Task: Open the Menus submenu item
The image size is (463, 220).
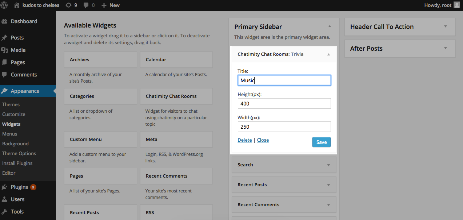Action: click(10, 134)
